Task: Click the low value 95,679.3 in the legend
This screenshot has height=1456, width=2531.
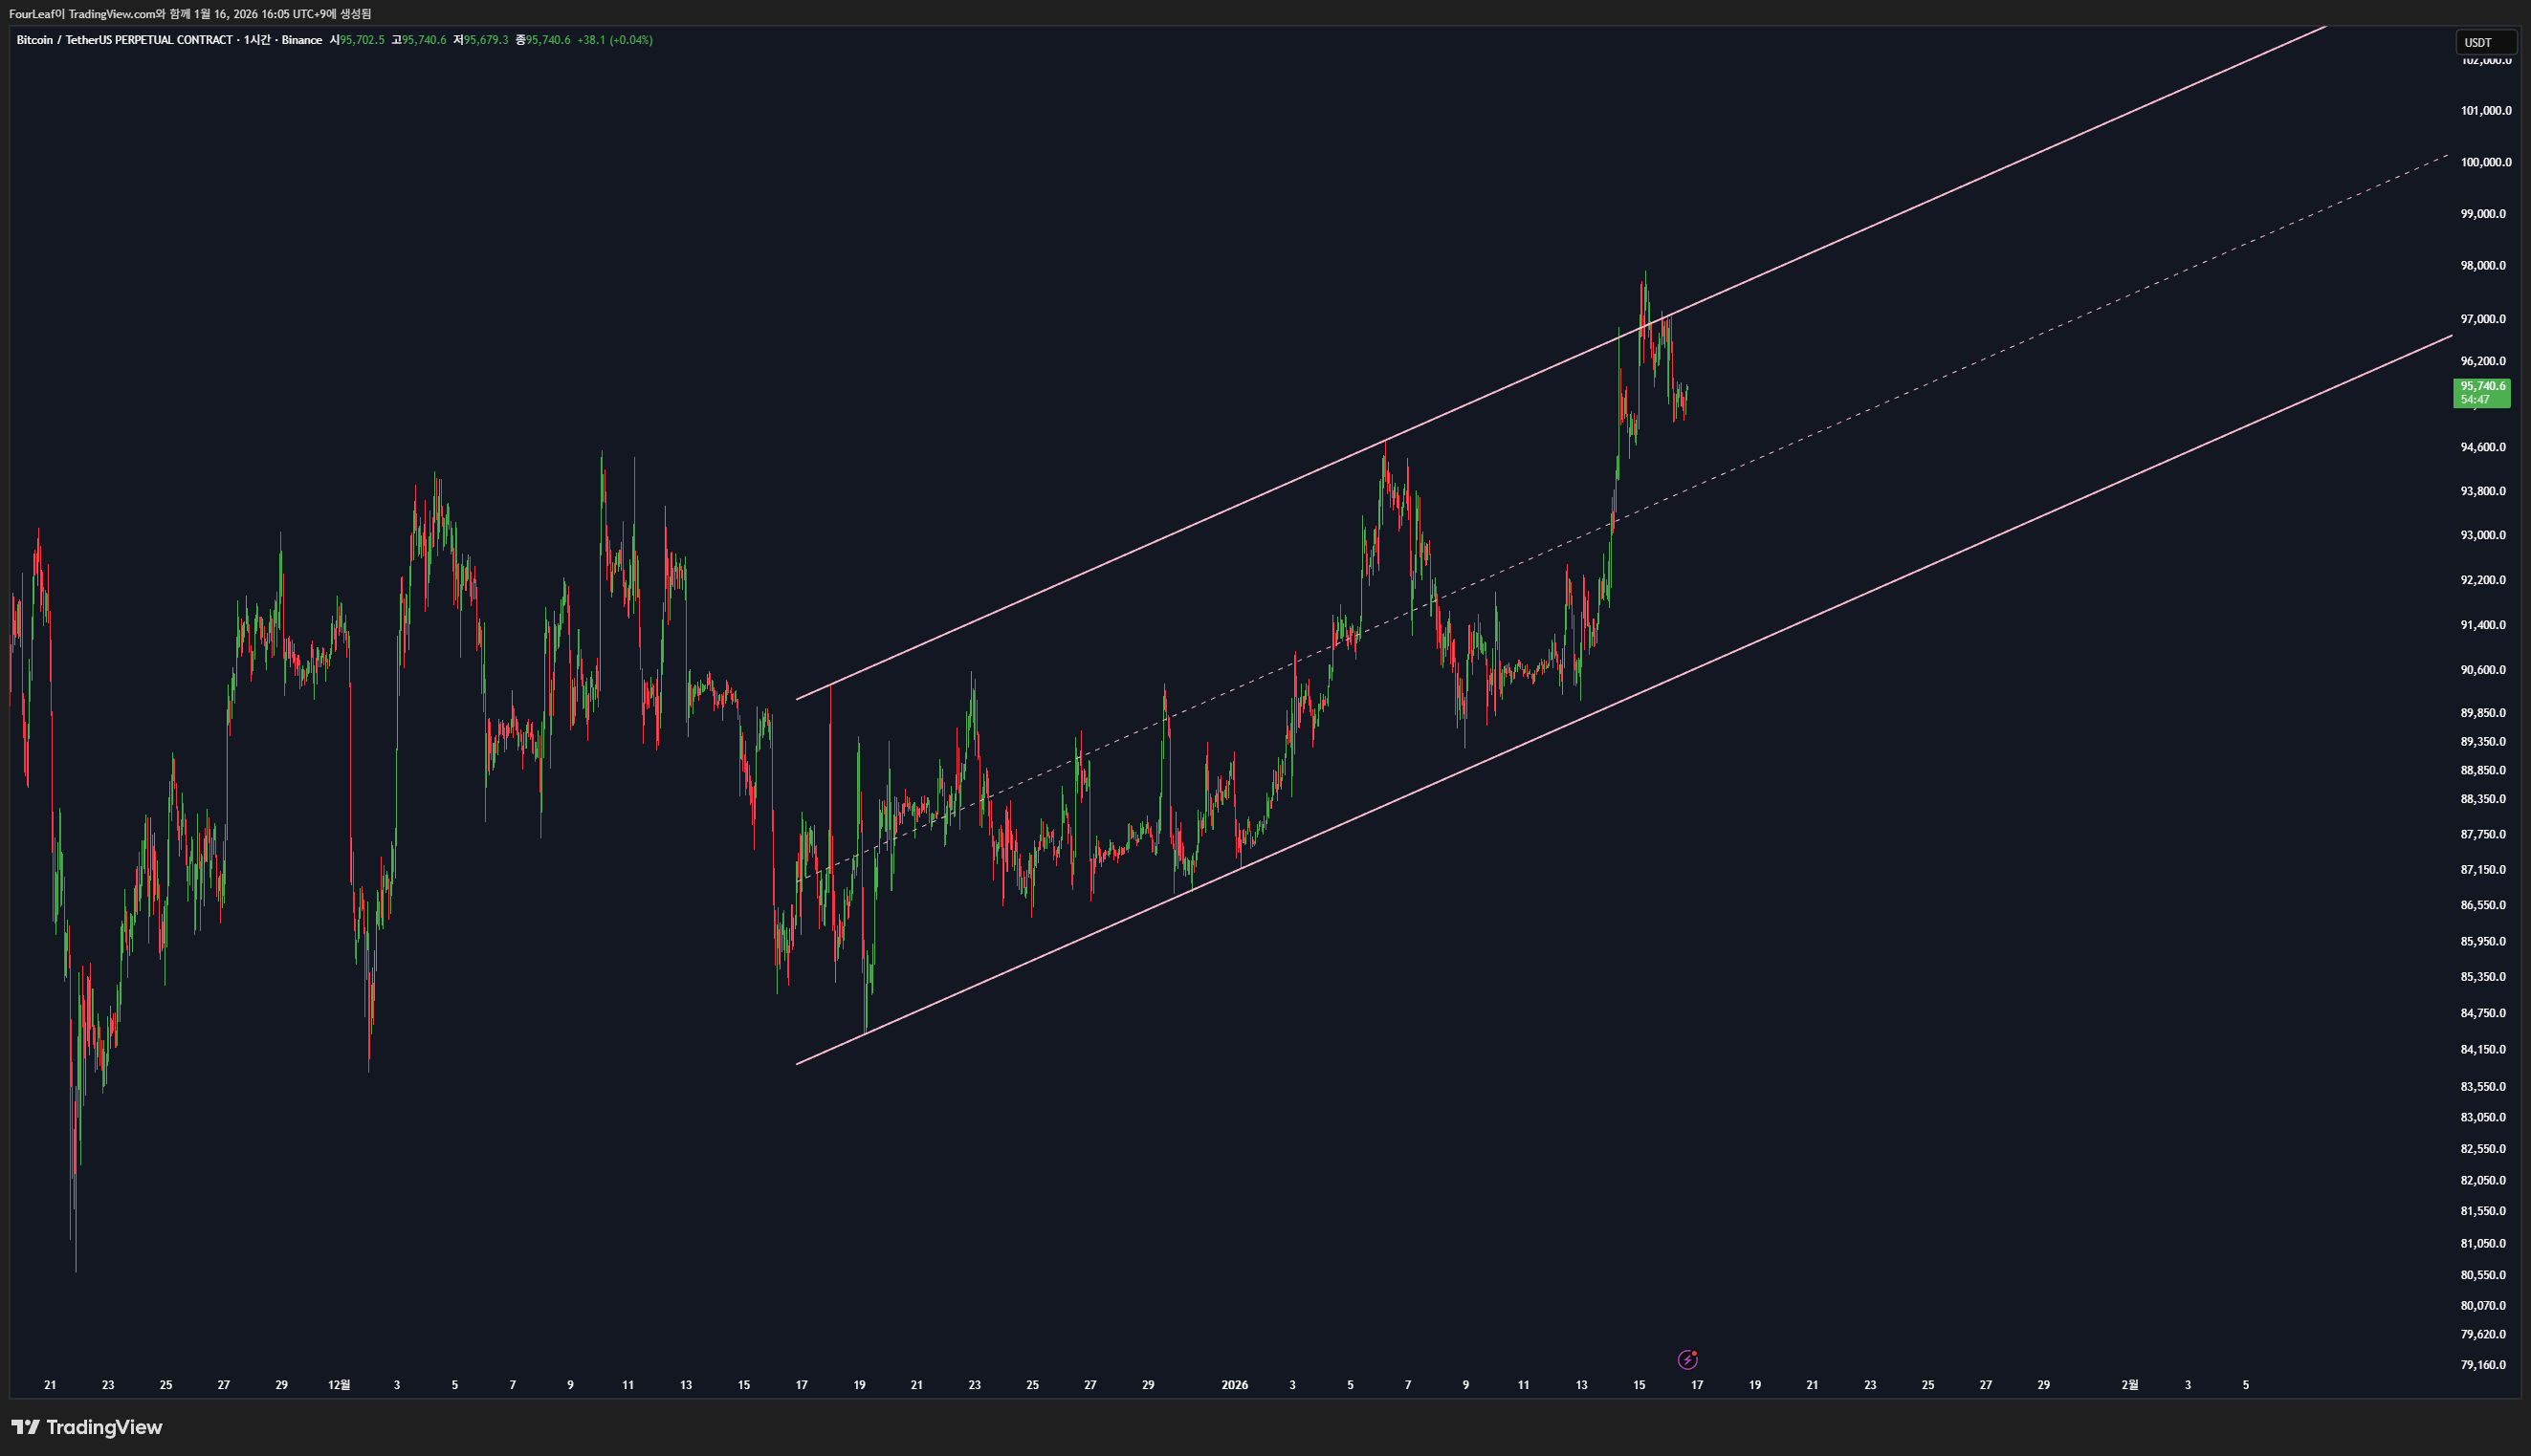Action: click(x=486, y=40)
